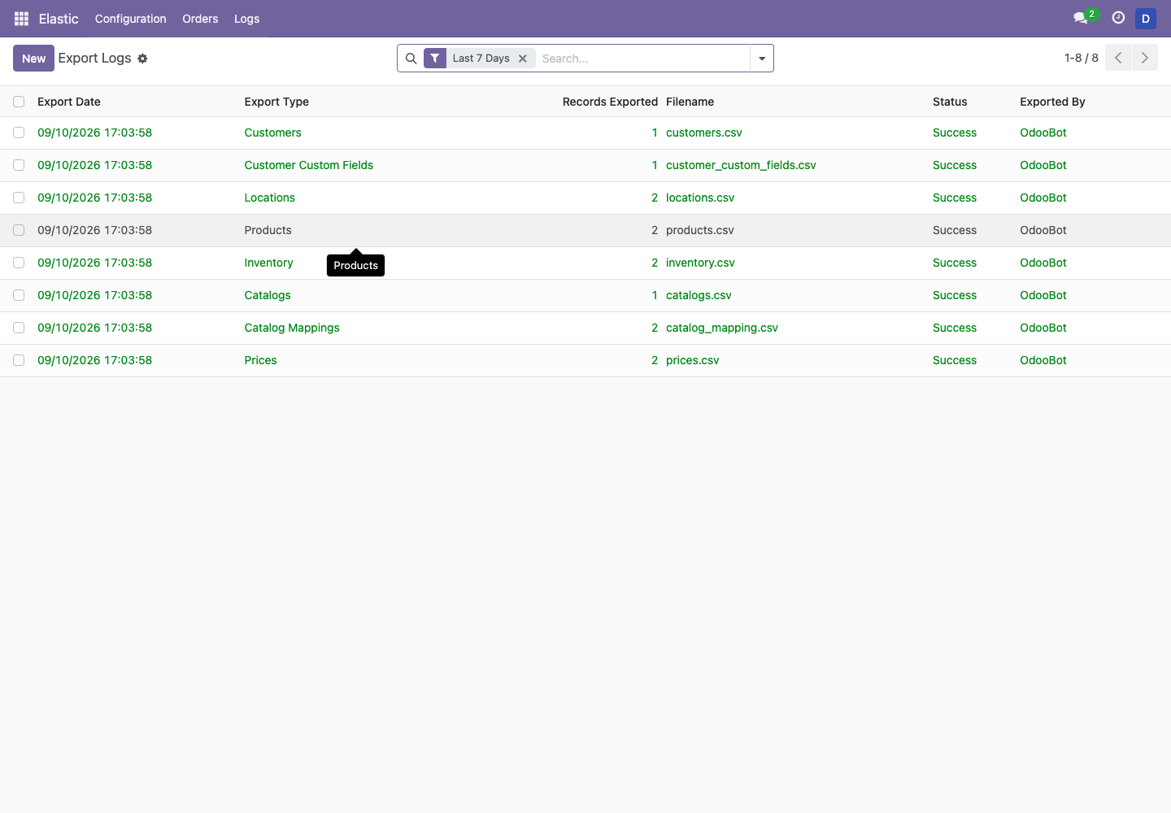Go to next page arrow
The image size is (1171, 813).
point(1145,58)
